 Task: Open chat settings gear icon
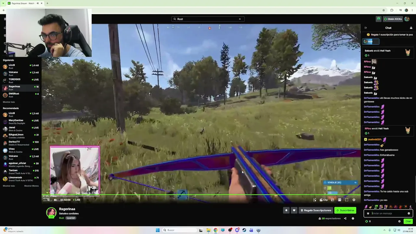point(399,221)
